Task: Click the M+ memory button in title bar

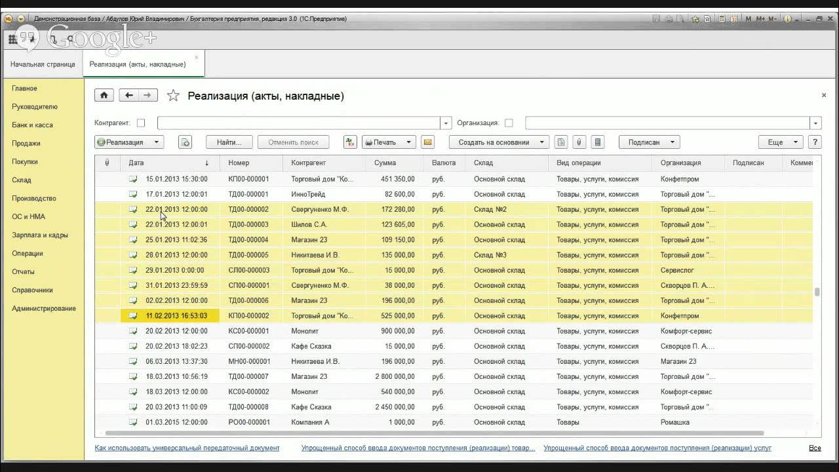Action: tap(760, 19)
